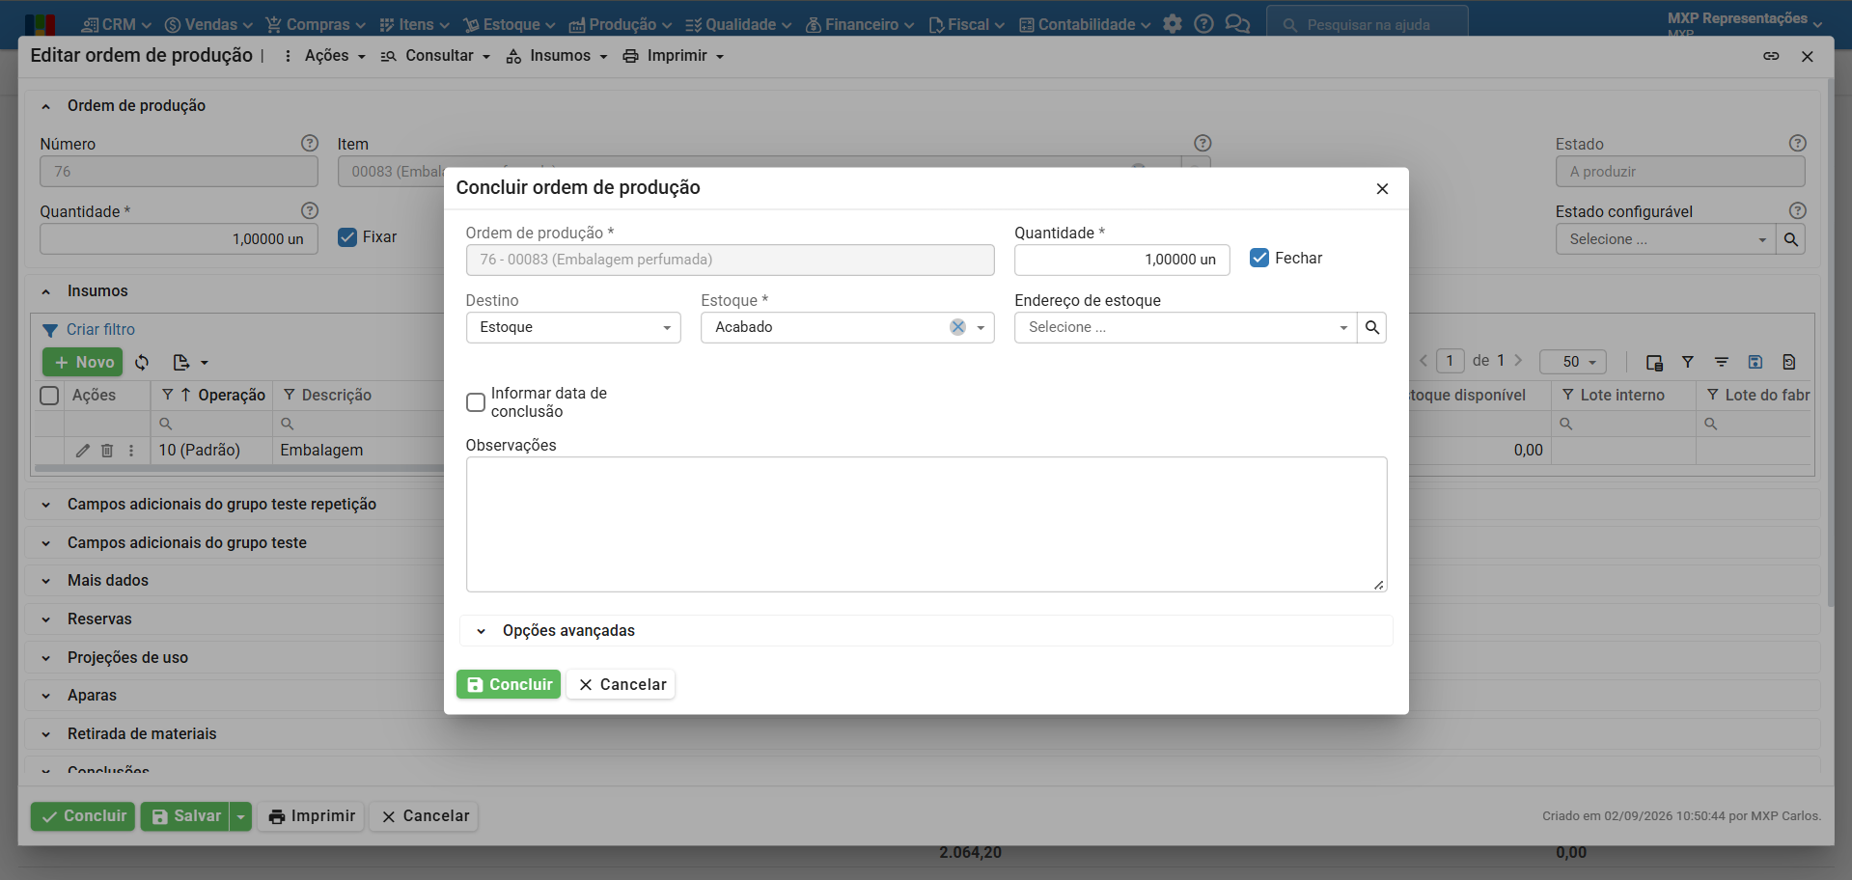The height and width of the screenshot is (880, 1852).
Task: Click the edit pencil for Embalagem row
Action: coord(83,451)
